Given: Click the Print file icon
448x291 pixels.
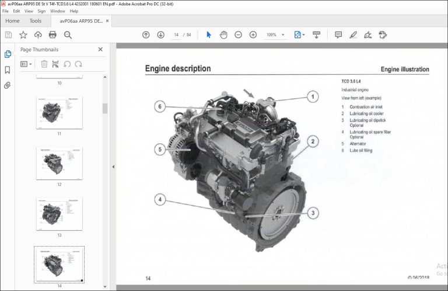Looking at the screenshot, I should 52,35.
